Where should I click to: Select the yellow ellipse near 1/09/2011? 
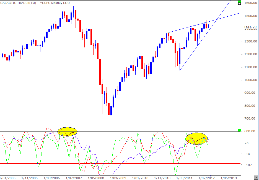click(196, 139)
